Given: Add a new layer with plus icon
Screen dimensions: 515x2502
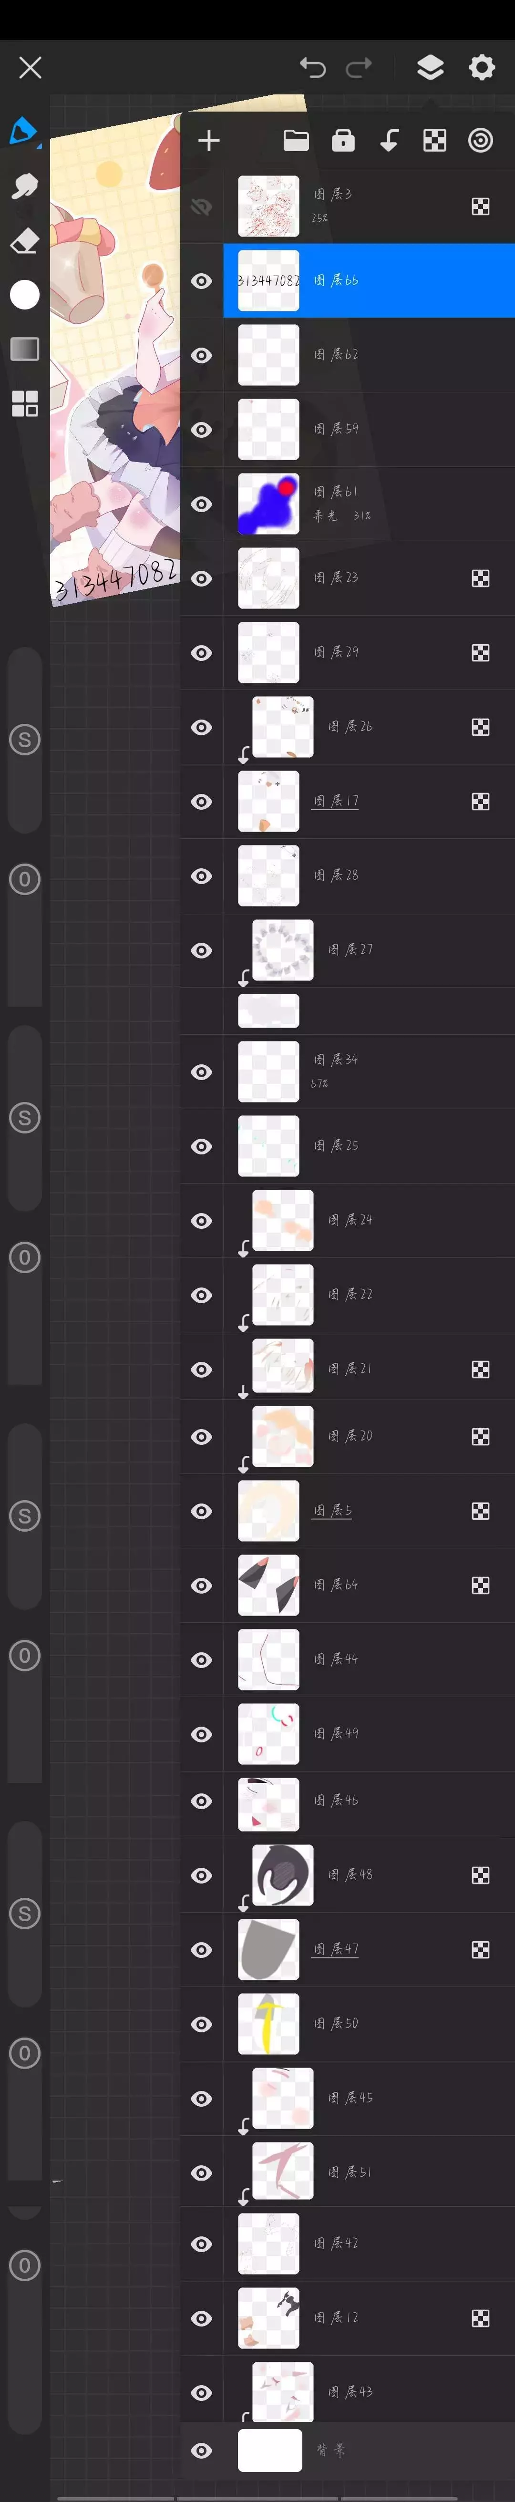Looking at the screenshot, I should tap(209, 141).
